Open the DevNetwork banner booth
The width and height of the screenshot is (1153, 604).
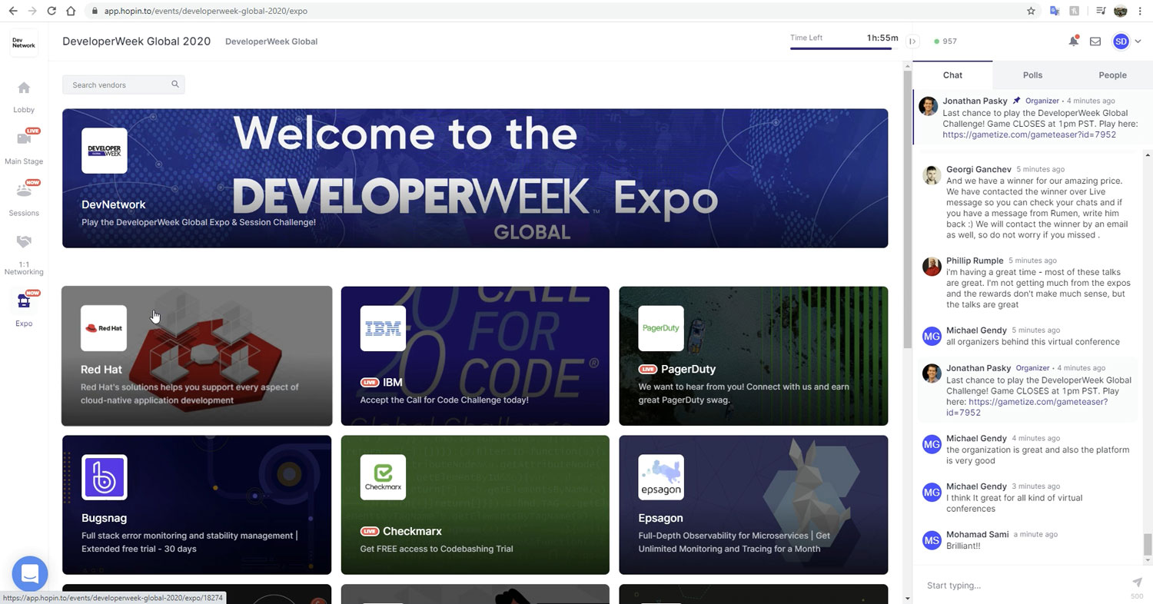(475, 178)
